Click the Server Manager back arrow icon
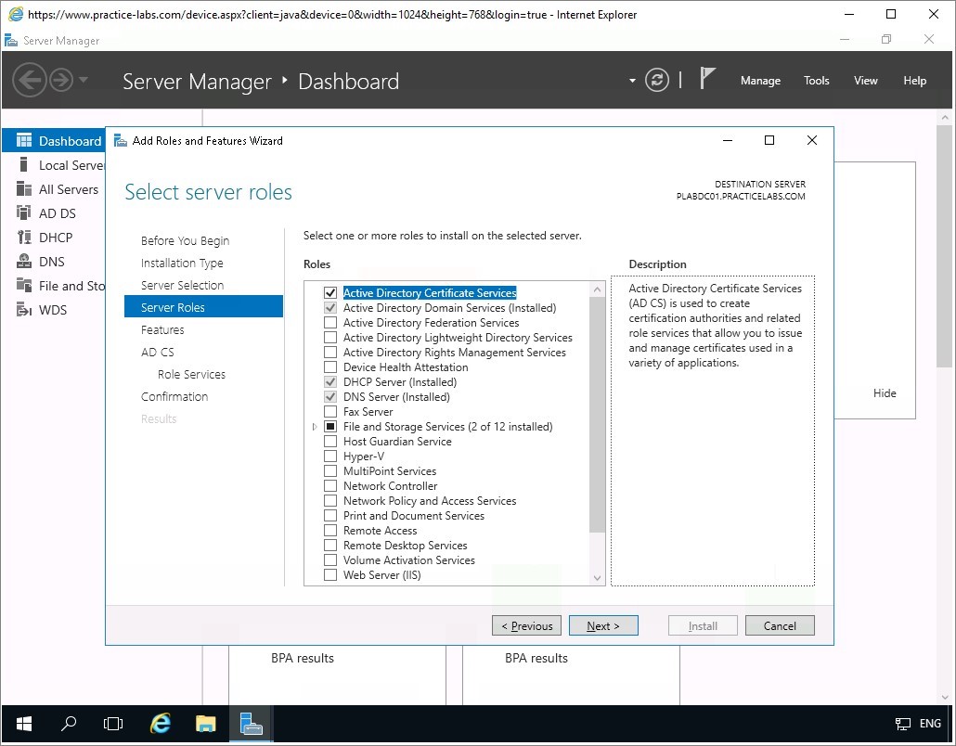Image resolution: width=956 pixels, height=746 pixels. (30, 80)
